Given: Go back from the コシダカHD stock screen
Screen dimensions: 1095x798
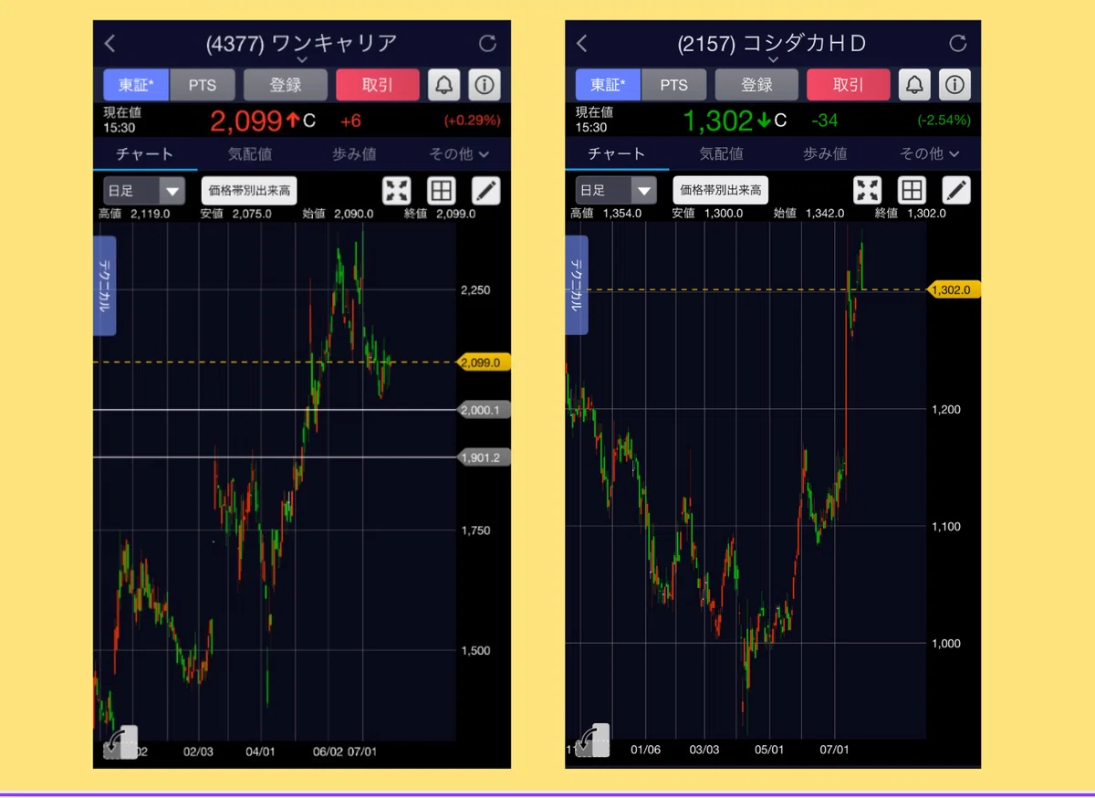Looking at the screenshot, I should pyautogui.click(x=581, y=43).
